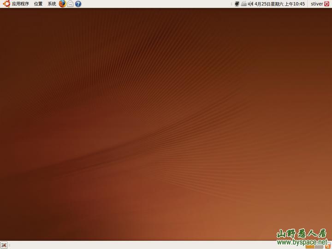Open the trash applet
This screenshot has width=332, height=249.
pos(329,245)
